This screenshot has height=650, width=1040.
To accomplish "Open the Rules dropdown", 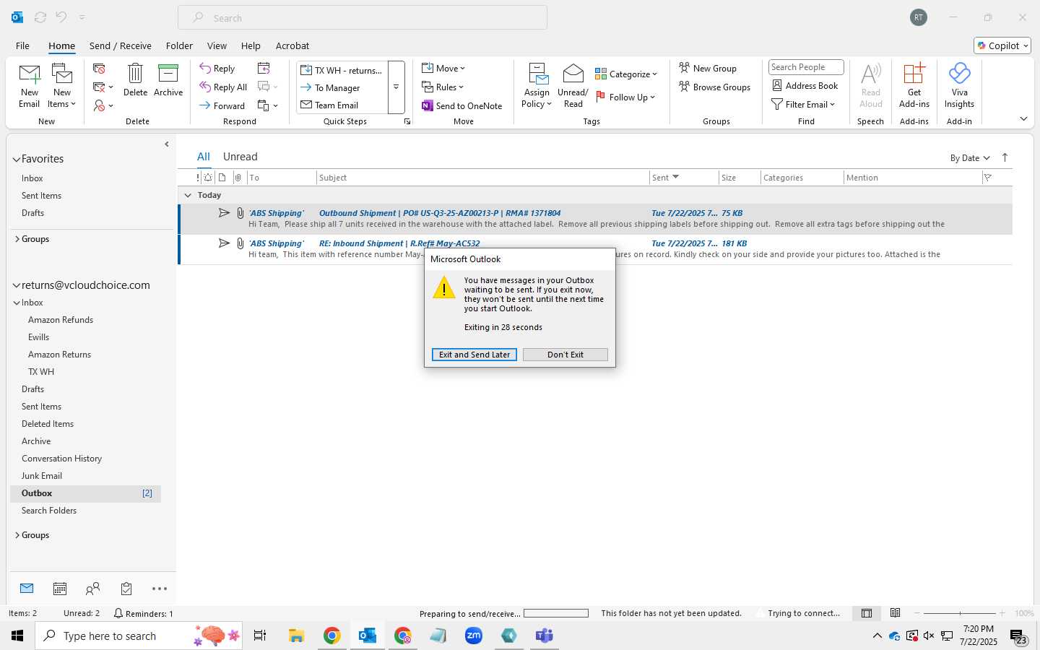I will pos(443,87).
